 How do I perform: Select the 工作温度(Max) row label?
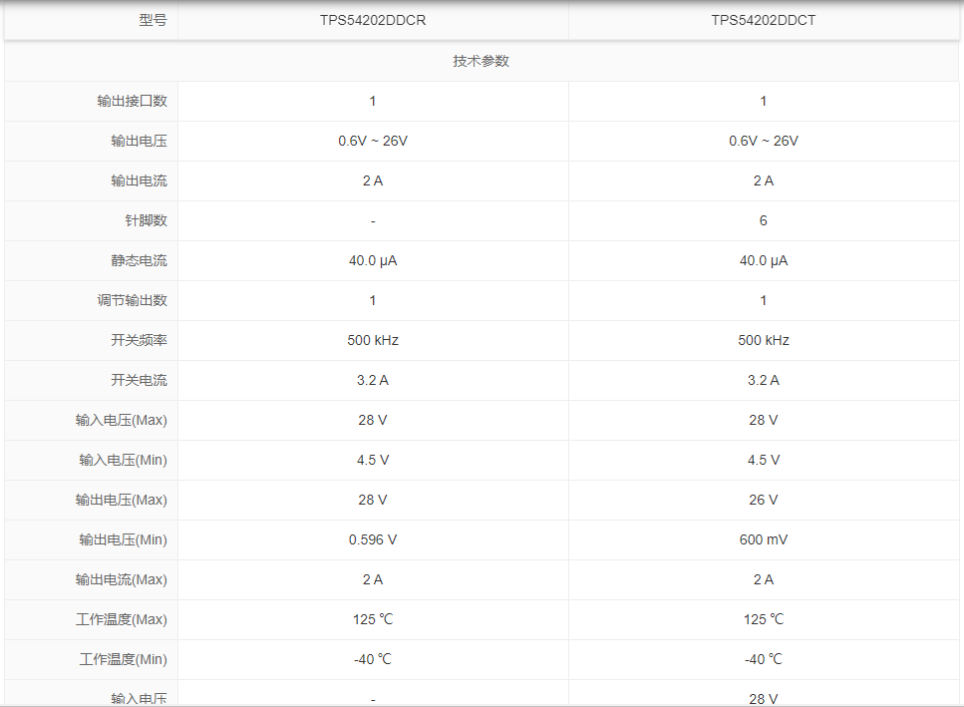[x=121, y=619]
